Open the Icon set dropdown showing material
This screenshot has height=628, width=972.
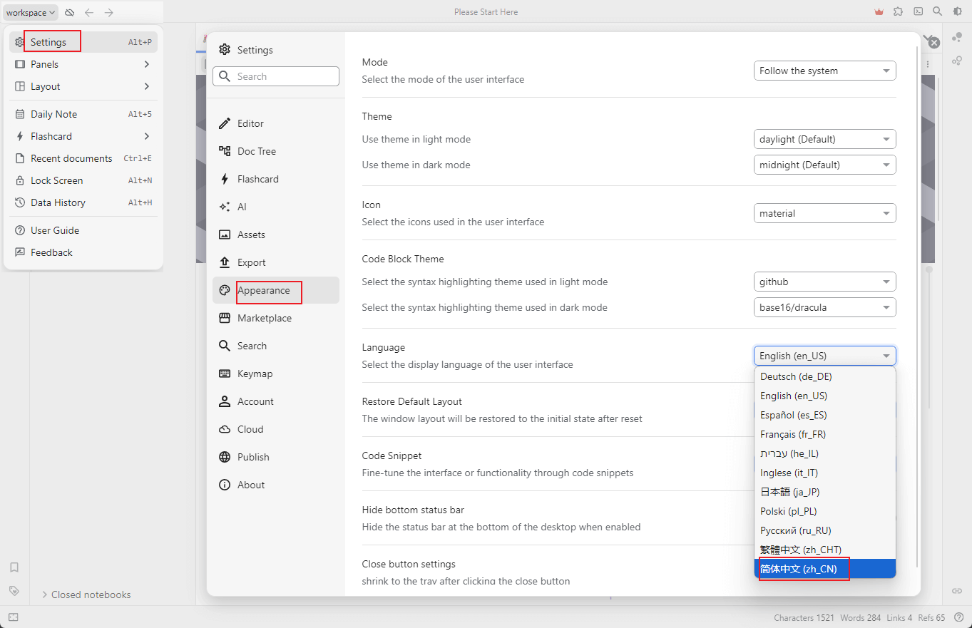824,213
